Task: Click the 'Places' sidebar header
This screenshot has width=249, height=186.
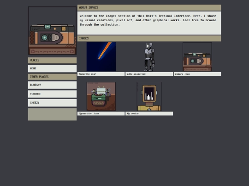Action: [52, 60]
